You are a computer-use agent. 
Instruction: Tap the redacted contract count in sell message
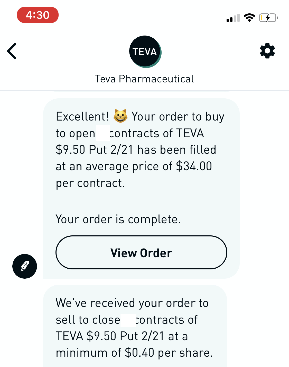(128, 320)
